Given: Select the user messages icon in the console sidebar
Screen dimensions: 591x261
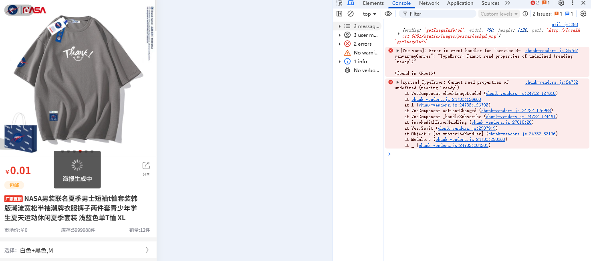Looking at the screenshot, I should tap(347, 35).
